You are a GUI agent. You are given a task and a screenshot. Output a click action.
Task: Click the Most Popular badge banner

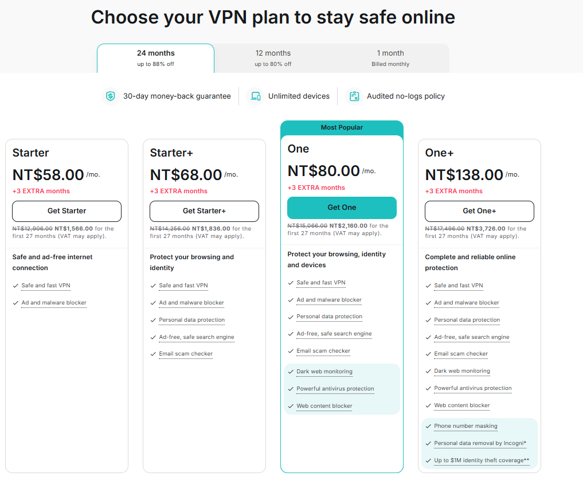tap(342, 127)
